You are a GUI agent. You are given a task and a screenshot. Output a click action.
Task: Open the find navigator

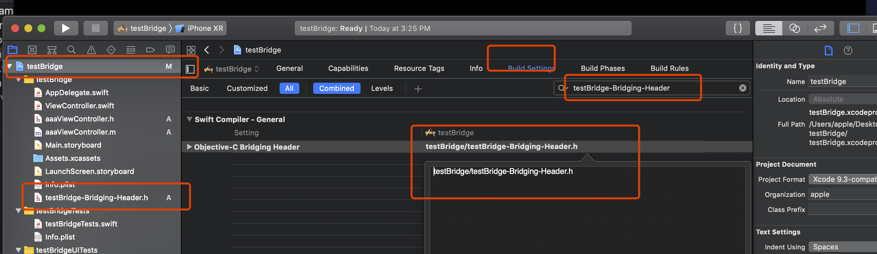coord(71,50)
